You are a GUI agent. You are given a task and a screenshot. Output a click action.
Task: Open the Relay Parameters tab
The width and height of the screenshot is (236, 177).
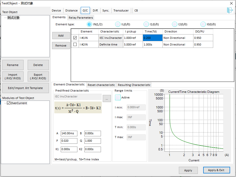[81, 18]
